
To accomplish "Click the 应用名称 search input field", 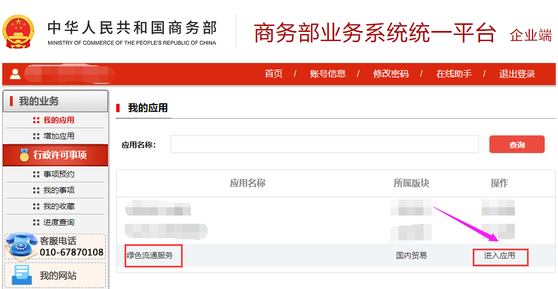I will click(324, 144).
